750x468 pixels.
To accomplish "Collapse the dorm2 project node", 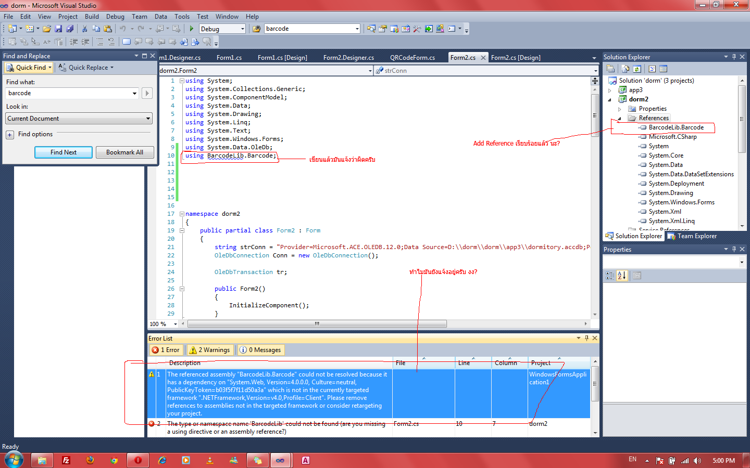I will [x=610, y=100].
